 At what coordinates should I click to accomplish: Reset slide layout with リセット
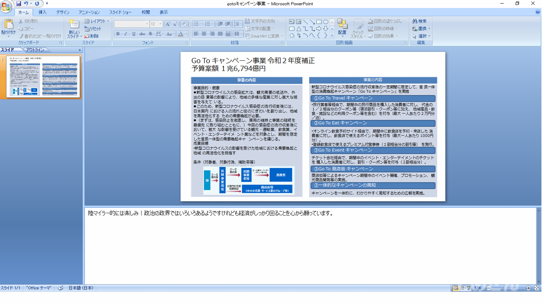[x=93, y=29]
